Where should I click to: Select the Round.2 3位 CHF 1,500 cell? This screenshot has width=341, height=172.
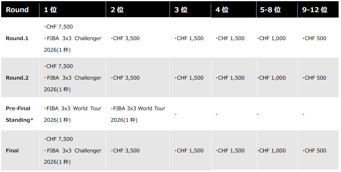click(189, 78)
